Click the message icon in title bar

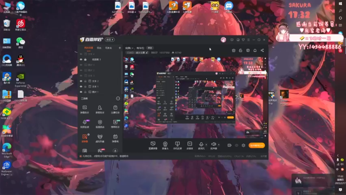coord(232,40)
